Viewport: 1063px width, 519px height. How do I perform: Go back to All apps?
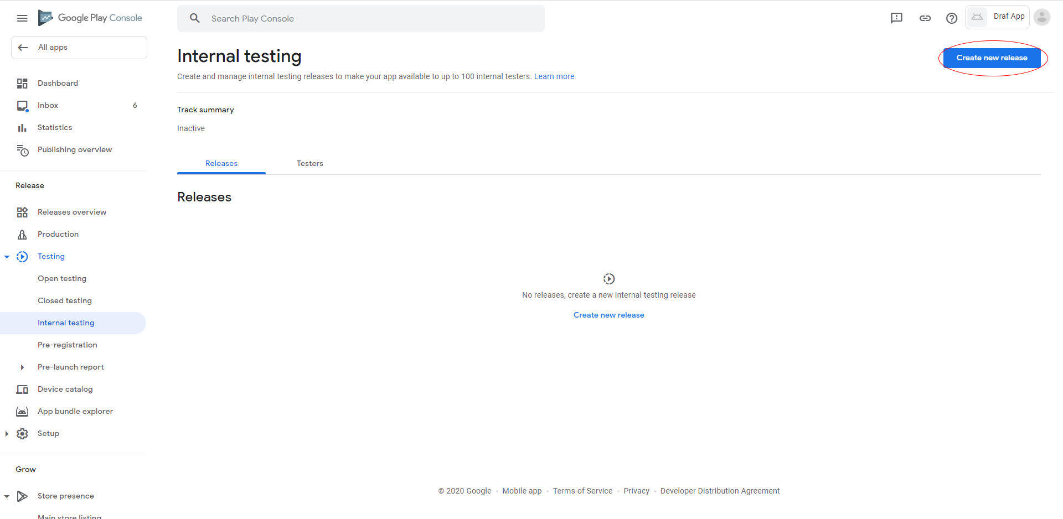point(79,48)
